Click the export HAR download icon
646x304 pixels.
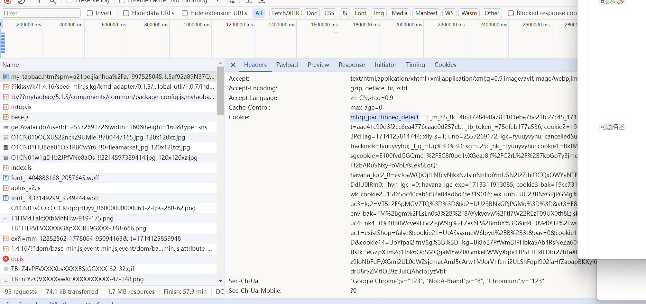(262, 1)
